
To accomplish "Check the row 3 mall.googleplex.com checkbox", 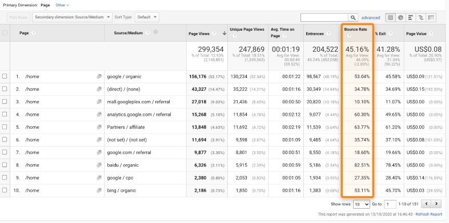I will click(5, 102).
